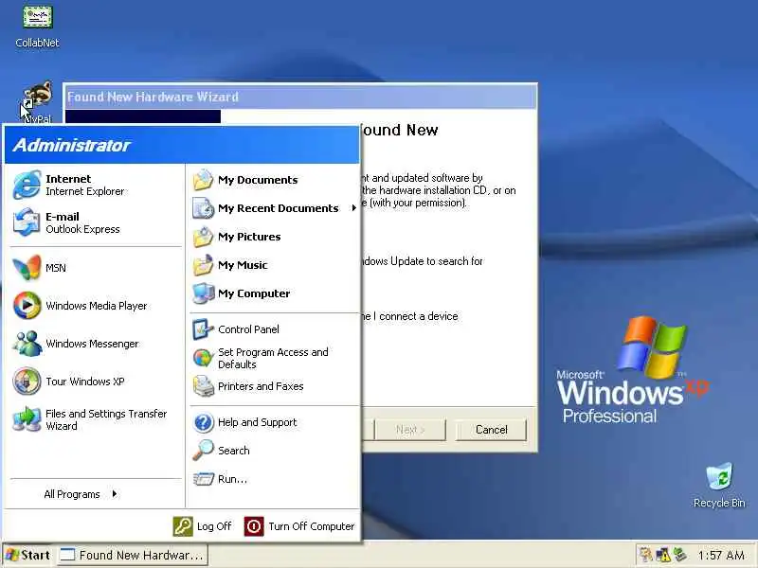Click the My Recent Documents icon
The height and width of the screenshot is (568, 758).
coord(203,208)
